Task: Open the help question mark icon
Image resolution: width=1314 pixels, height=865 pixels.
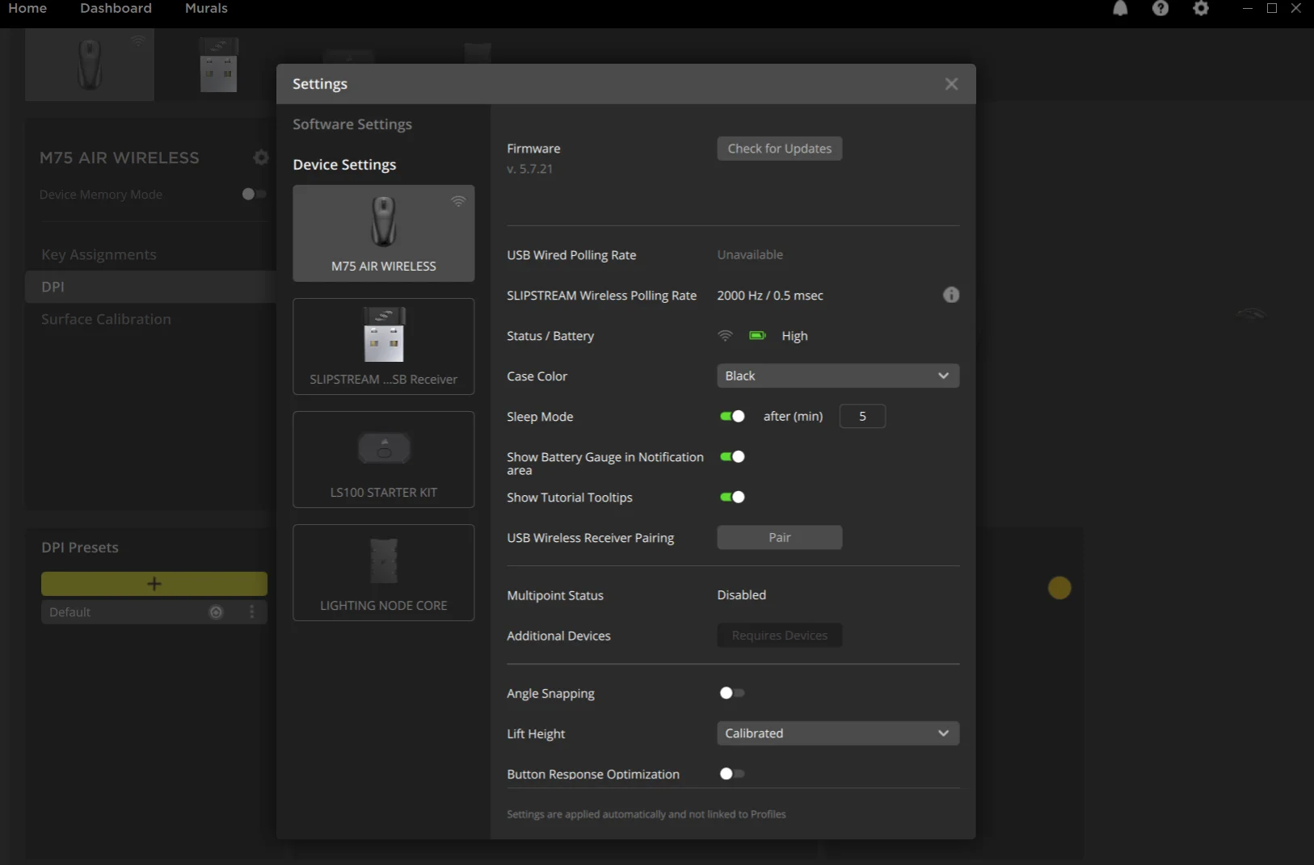Action: [1160, 8]
